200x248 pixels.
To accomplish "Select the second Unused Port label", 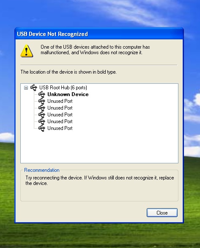I will tap(60, 108).
